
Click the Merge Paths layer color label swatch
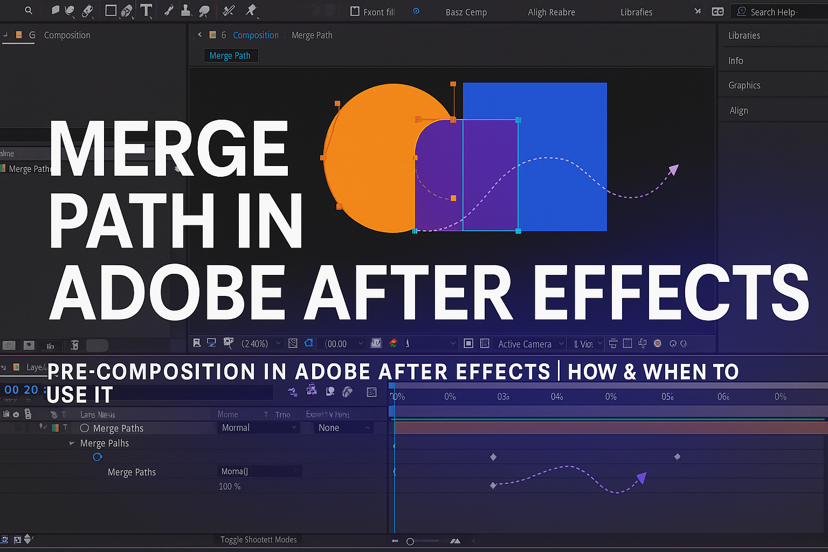(x=55, y=428)
